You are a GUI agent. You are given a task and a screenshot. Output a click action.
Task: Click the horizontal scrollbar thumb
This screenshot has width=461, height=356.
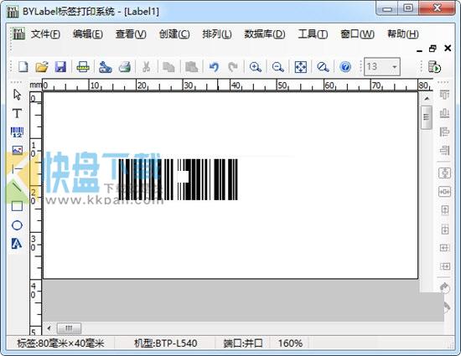coord(69,328)
